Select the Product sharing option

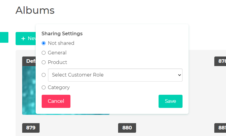tap(43, 62)
